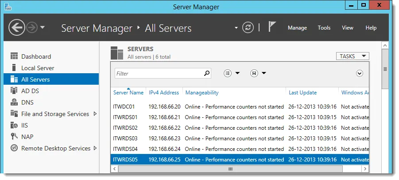Image resolution: width=399 pixels, height=180 pixels.
Task: Click the Forward navigation arrow
Action: pyautogui.click(x=32, y=27)
